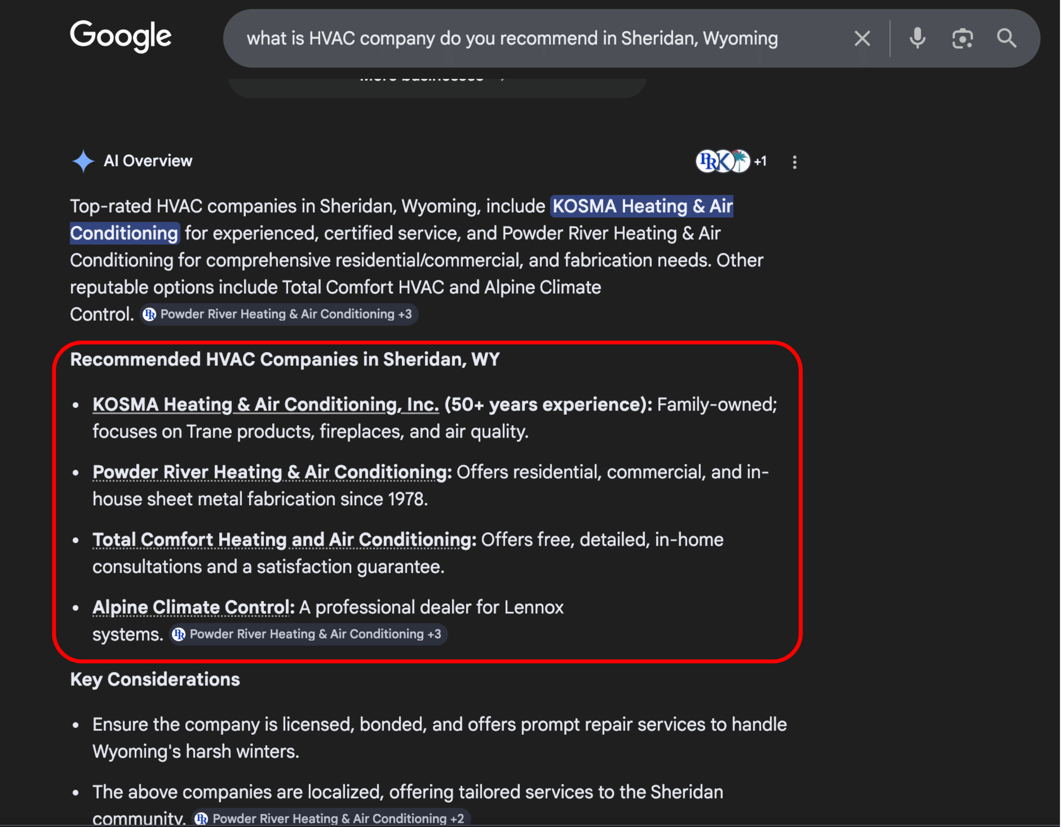Open KOSMA Heating & Air Conditioning, Inc. link
Viewport: 1061px width, 827px height.
(x=265, y=405)
